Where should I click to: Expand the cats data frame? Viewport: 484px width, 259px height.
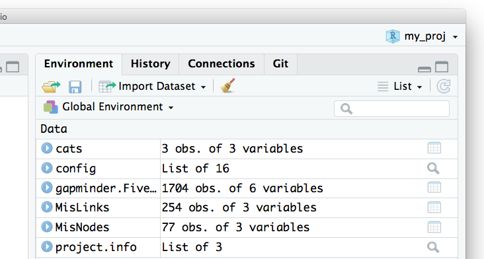pyautogui.click(x=47, y=148)
